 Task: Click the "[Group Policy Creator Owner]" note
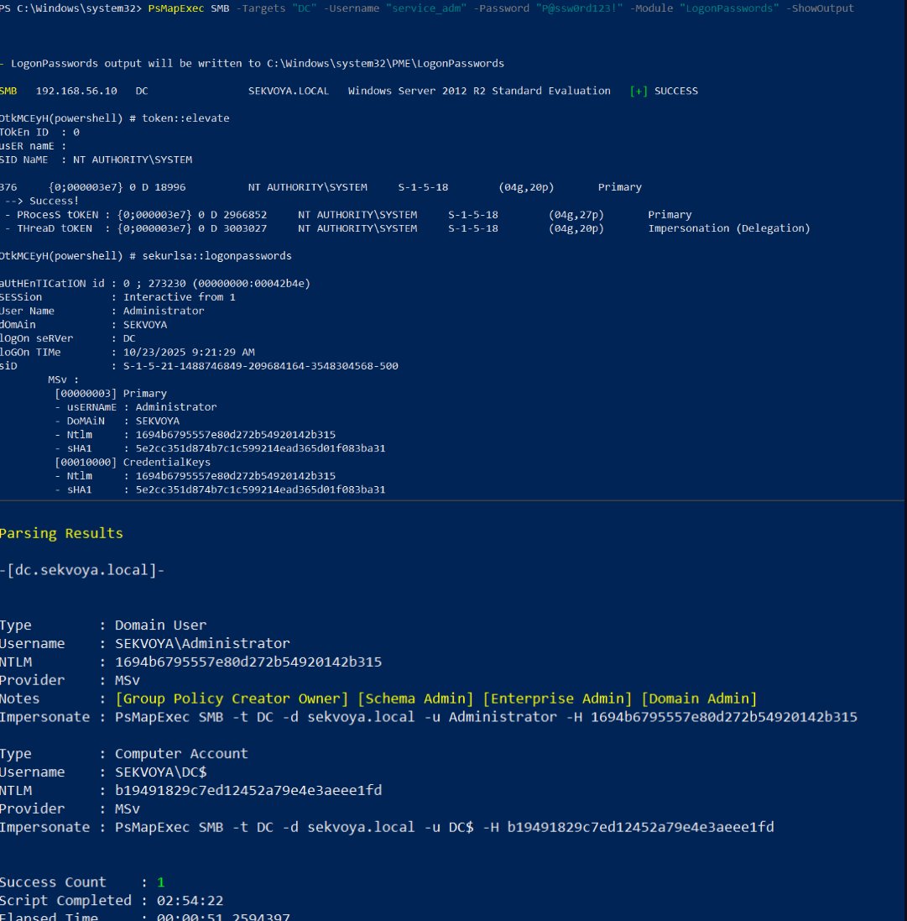[232, 699]
